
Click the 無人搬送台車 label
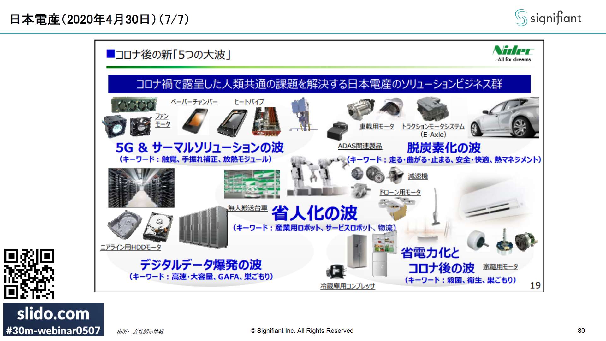247,208
